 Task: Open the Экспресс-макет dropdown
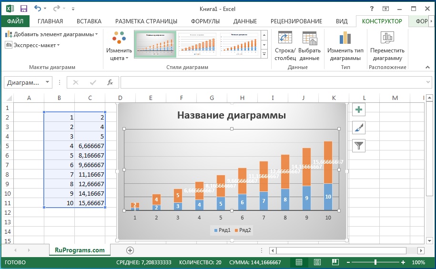32,45
